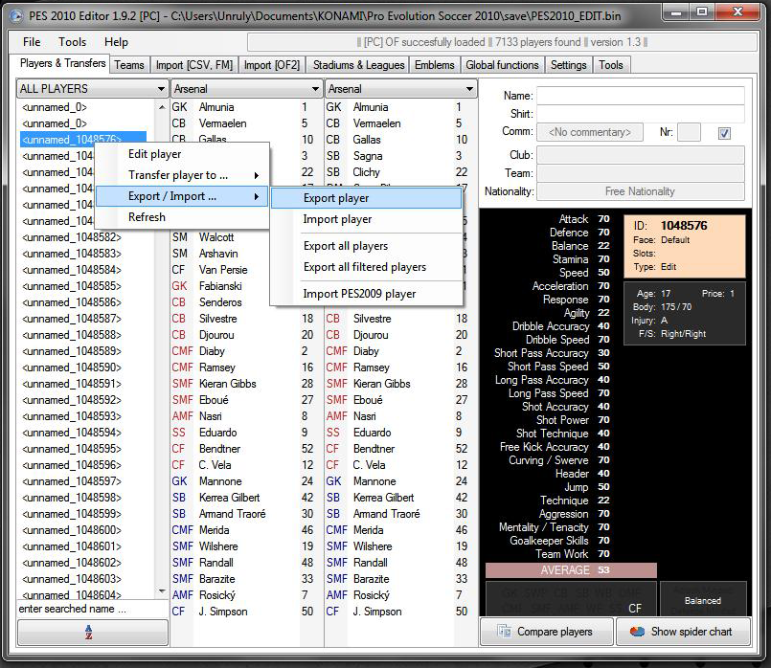Click the Free Nationality button
Image resolution: width=771 pixels, height=668 pixels.
pyautogui.click(x=640, y=191)
